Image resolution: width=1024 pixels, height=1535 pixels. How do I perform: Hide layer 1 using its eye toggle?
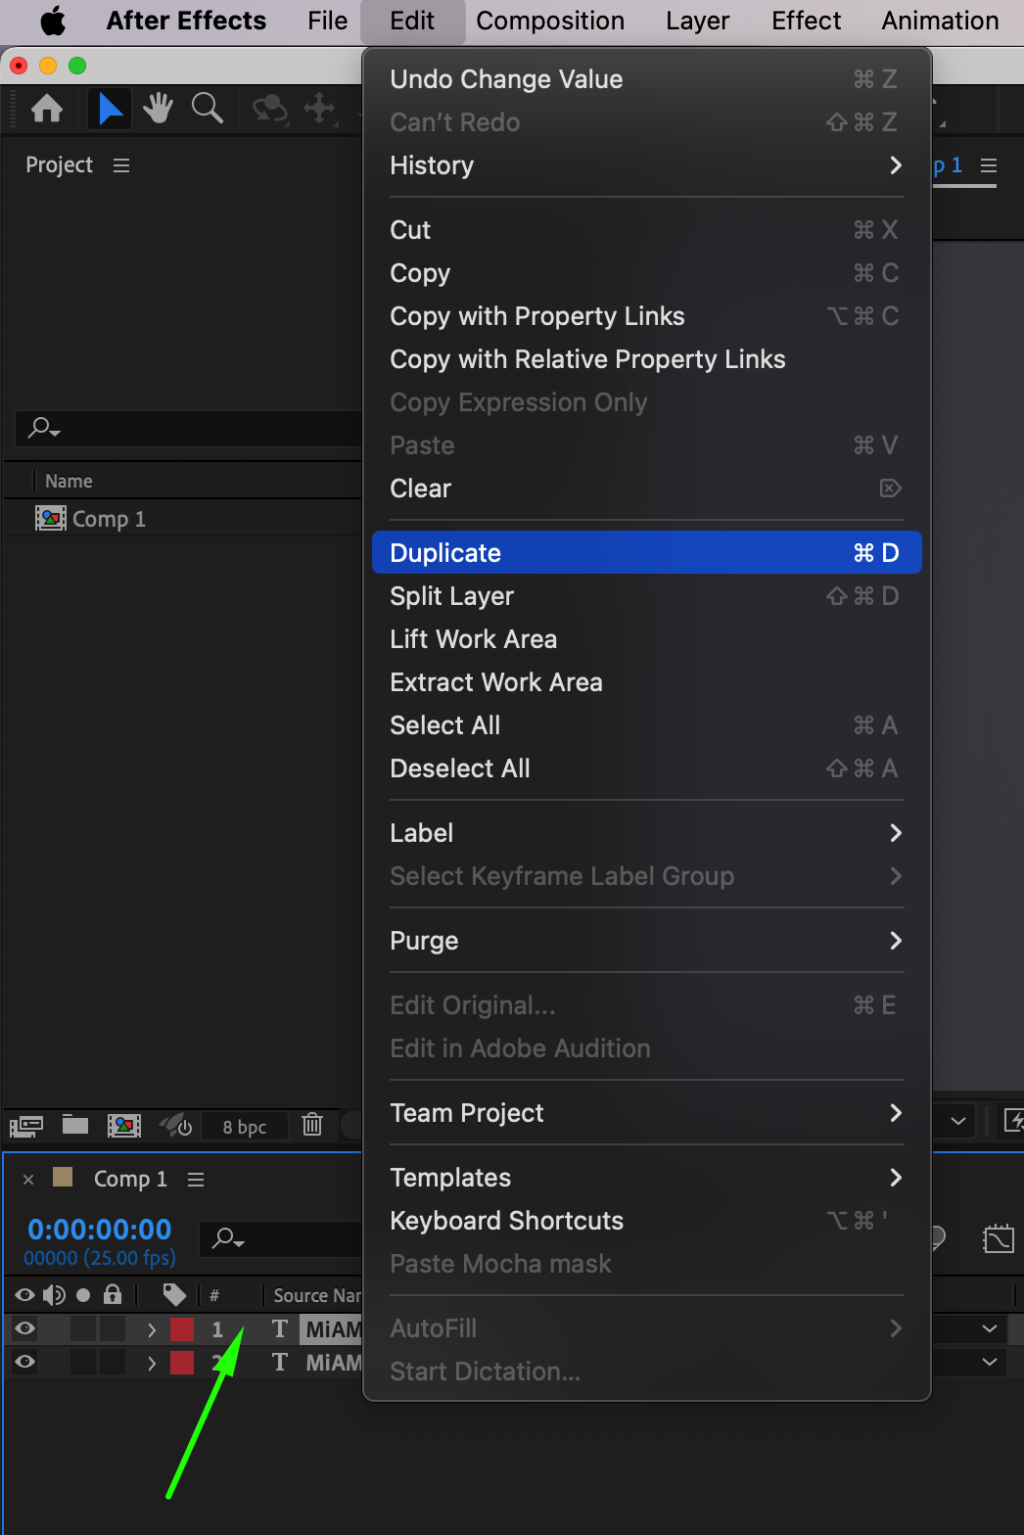[25, 1328]
